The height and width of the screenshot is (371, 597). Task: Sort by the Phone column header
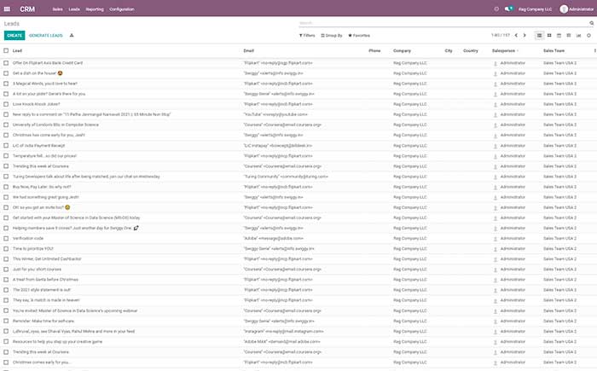(374, 50)
